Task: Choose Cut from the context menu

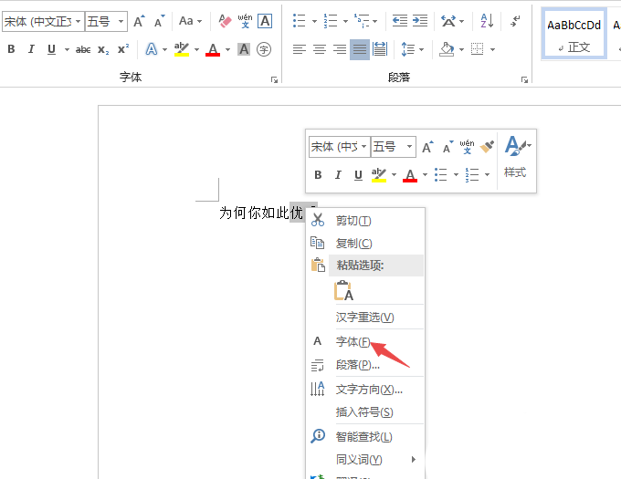Action: point(365,220)
